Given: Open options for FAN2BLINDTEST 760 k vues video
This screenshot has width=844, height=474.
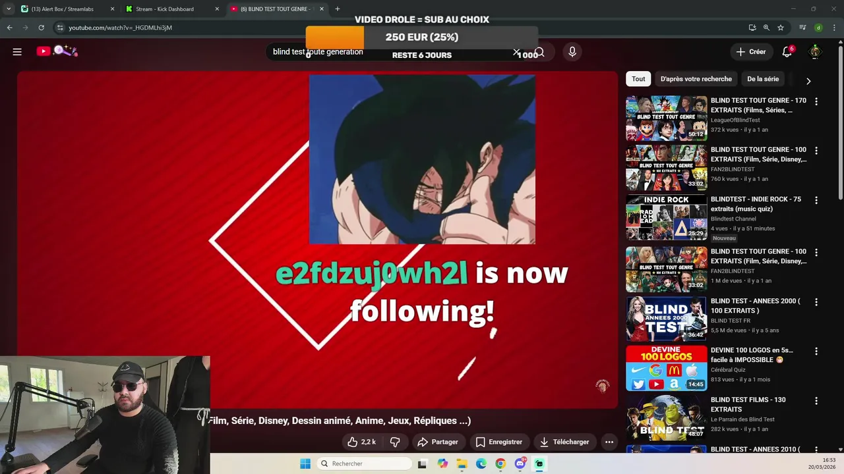Looking at the screenshot, I should tap(816, 151).
